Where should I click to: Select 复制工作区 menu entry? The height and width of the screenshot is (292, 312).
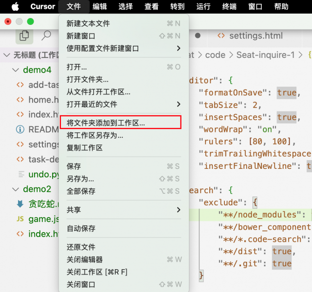click(124, 148)
